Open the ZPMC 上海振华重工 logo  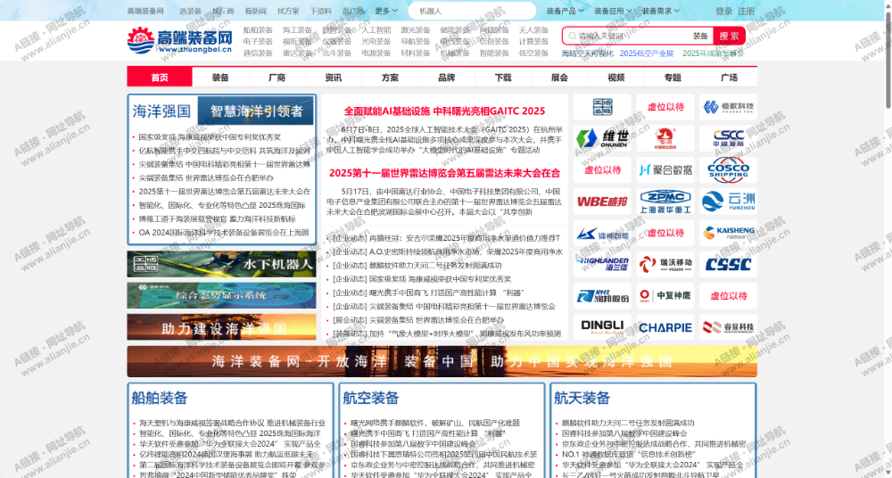pos(665,202)
